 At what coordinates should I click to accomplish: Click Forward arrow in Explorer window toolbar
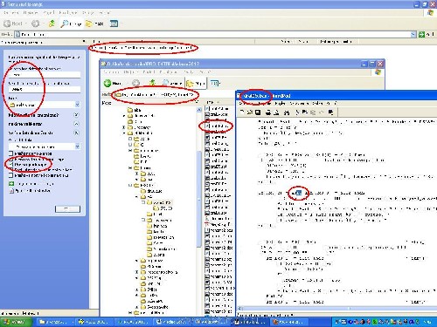[135, 84]
